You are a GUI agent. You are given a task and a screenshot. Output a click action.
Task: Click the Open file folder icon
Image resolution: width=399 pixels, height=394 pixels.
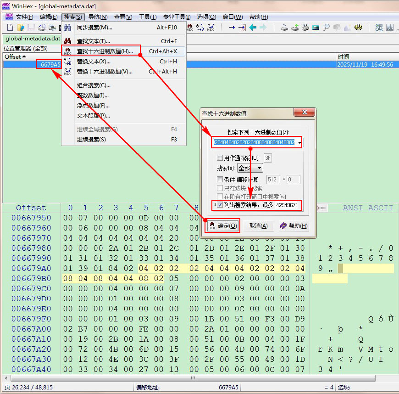[x=20, y=28]
